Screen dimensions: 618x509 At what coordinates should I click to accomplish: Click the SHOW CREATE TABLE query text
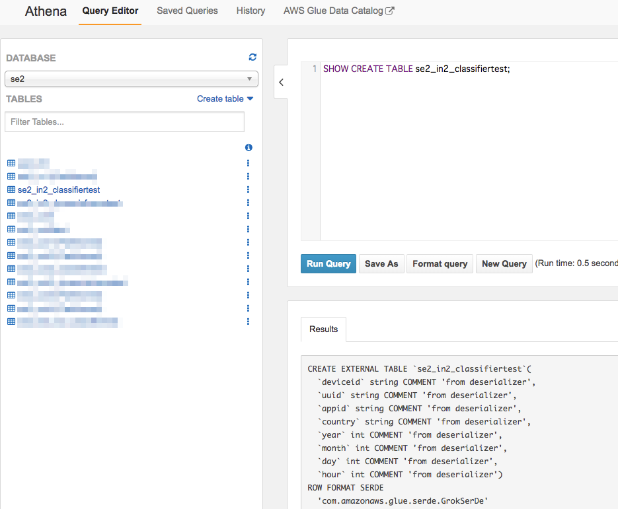(x=416, y=69)
